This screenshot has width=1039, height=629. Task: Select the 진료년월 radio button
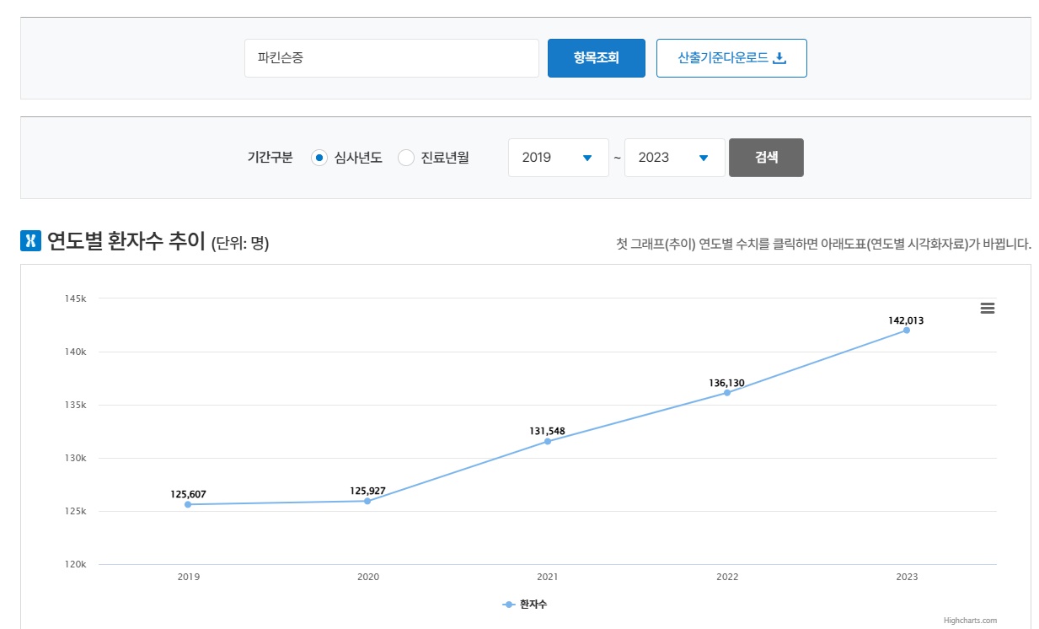point(406,158)
